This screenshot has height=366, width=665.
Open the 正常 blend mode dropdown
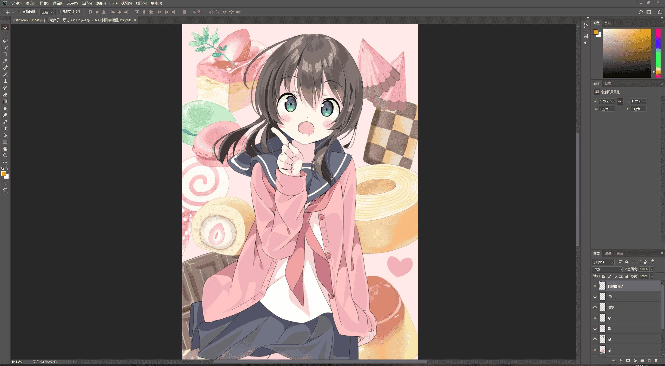tap(607, 269)
